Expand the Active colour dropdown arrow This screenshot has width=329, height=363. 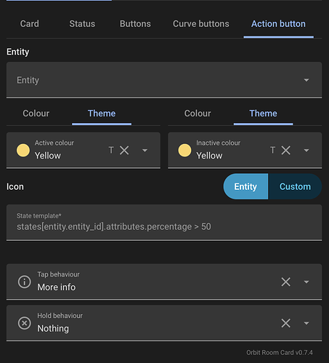tap(145, 151)
